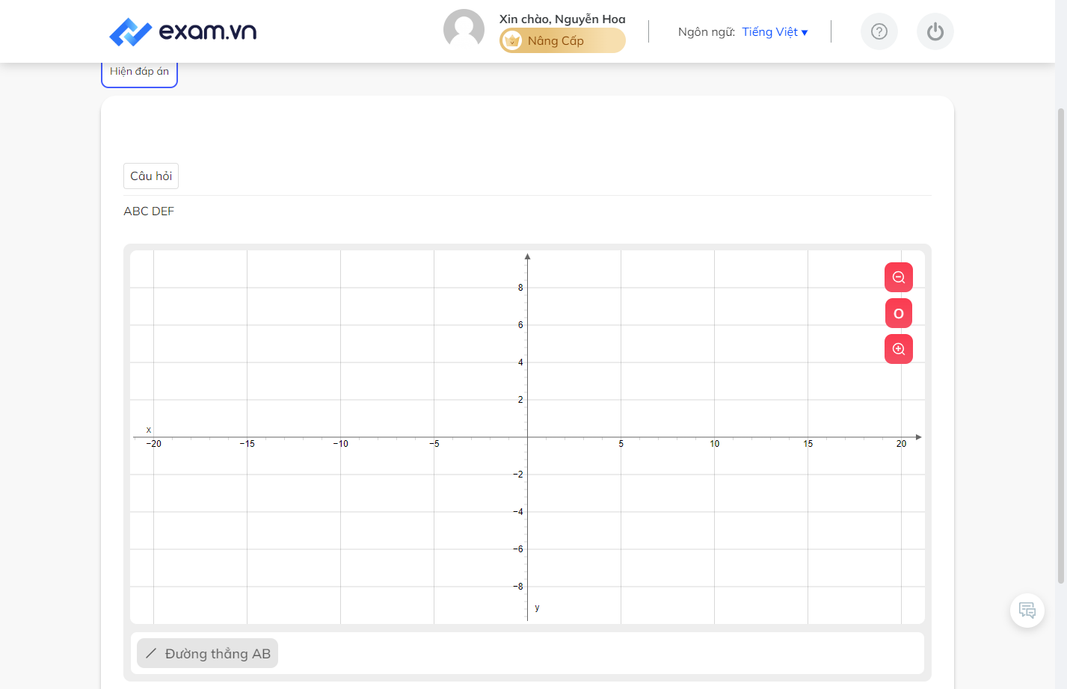Viewport: 1067px width, 689px height.
Task: Click graph y-axis label 4
Action: (520, 362)
